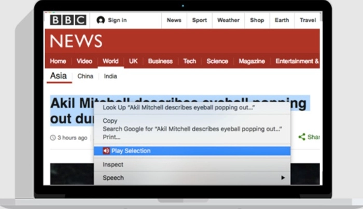Open the Science news tab
363x209 pixels.
click(217, 61)
